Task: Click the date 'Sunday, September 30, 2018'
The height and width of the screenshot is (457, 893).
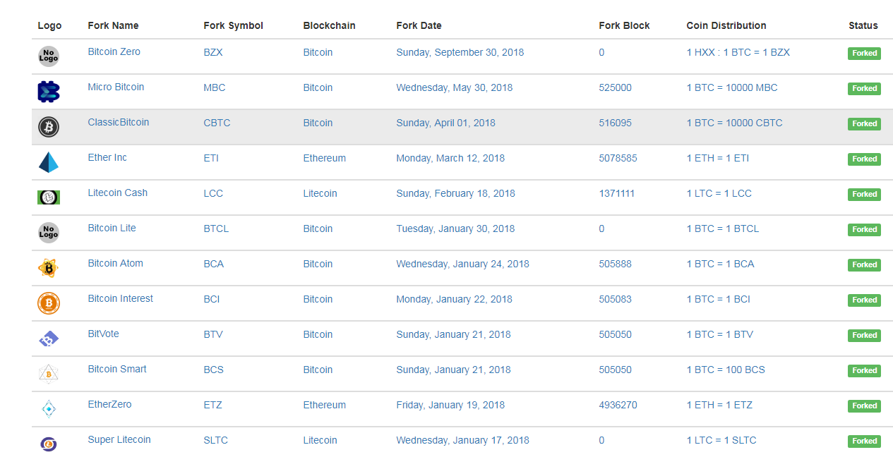Action: 460,52
